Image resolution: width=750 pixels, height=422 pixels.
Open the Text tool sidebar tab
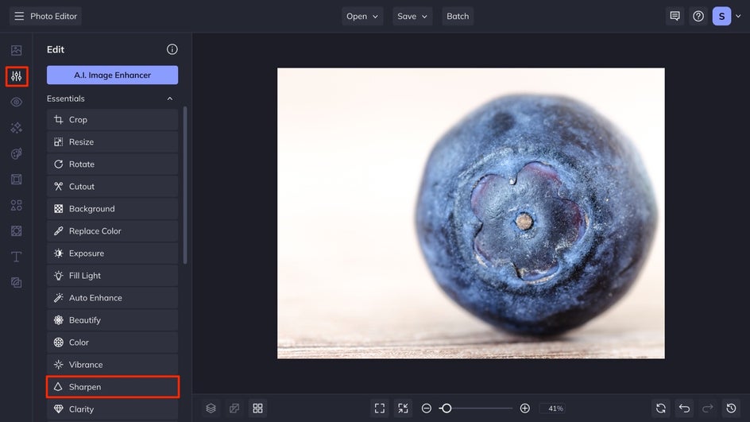pos(17,257)
